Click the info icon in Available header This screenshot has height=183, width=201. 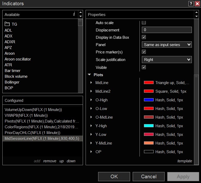click(74, 14)
